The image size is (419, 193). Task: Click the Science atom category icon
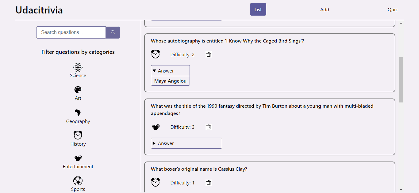pyautogui.click(x=78, y=67)
